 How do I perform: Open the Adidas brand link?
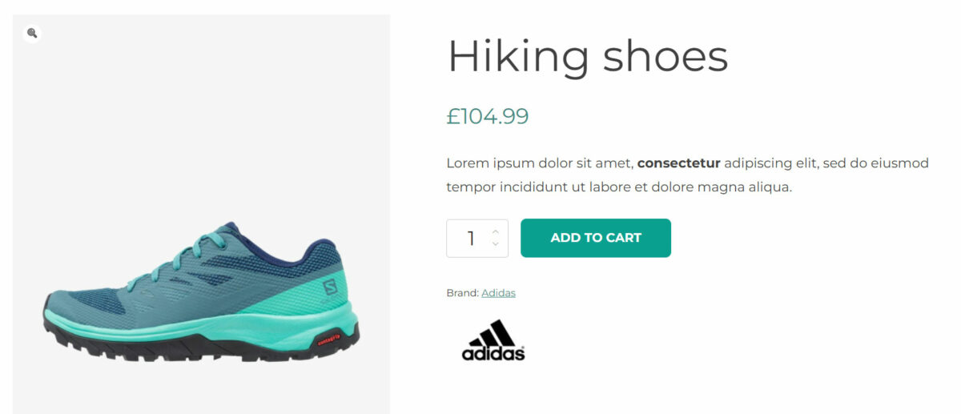tap(498, 293)
